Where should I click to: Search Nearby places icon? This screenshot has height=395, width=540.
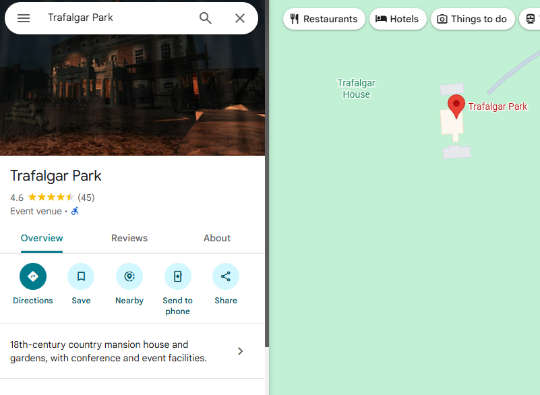pyautogui.click(x=129, y=276)
